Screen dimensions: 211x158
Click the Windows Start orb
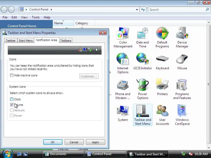8,154
